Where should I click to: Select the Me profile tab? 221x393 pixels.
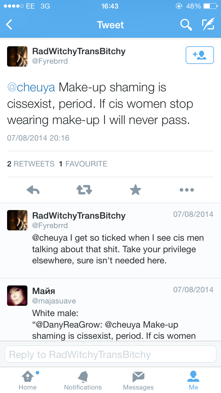[x=194, y=380]
